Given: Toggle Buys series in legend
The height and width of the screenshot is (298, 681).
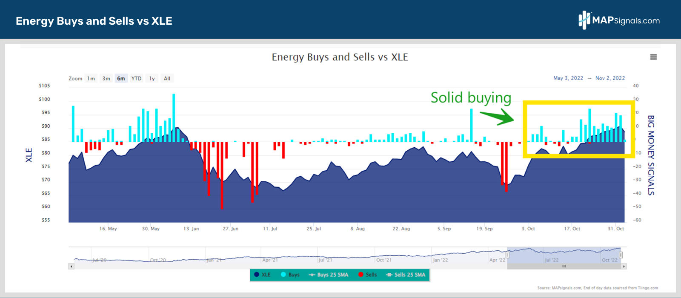Looking at the screenshot, I should click(290, 275).
